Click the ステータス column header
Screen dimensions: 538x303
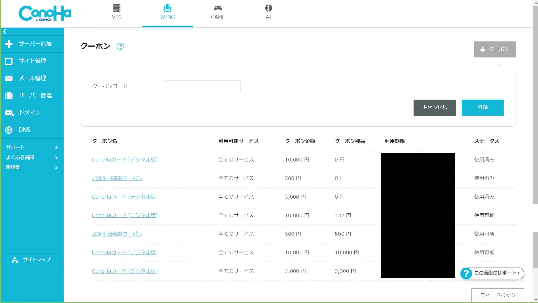(486, 141)
